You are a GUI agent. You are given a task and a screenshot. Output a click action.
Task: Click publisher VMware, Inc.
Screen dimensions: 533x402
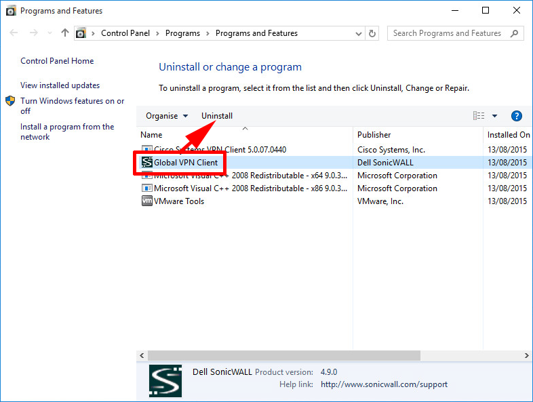(380, 201)
